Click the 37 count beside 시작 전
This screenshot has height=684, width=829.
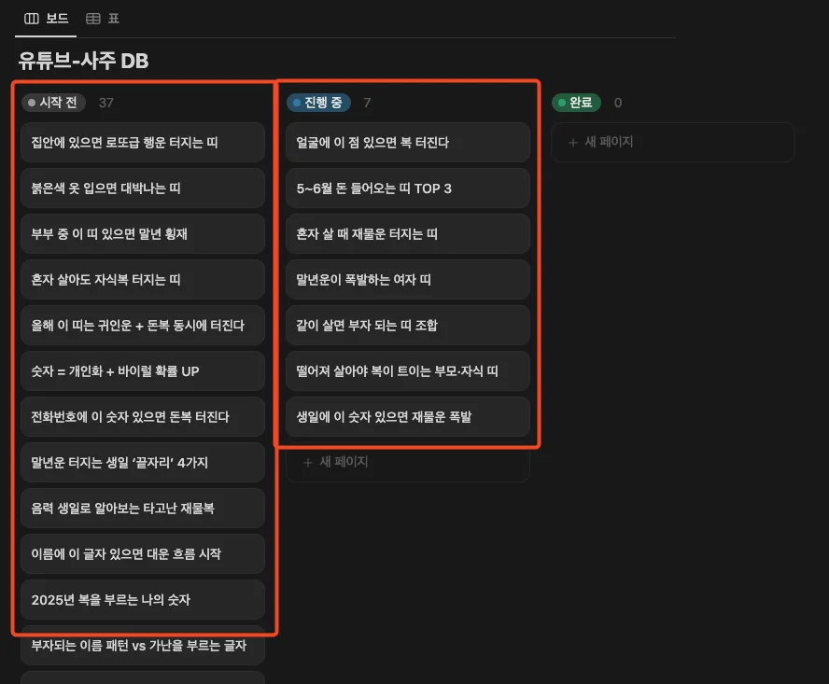pyautogui.click(x=106, y=103)
